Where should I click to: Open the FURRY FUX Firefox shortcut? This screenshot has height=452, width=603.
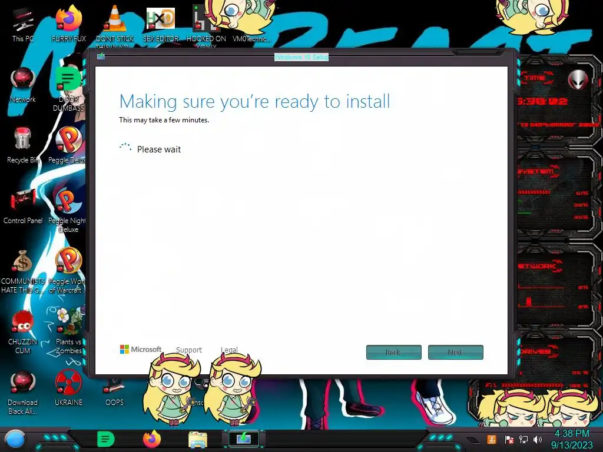click(69, 24)
